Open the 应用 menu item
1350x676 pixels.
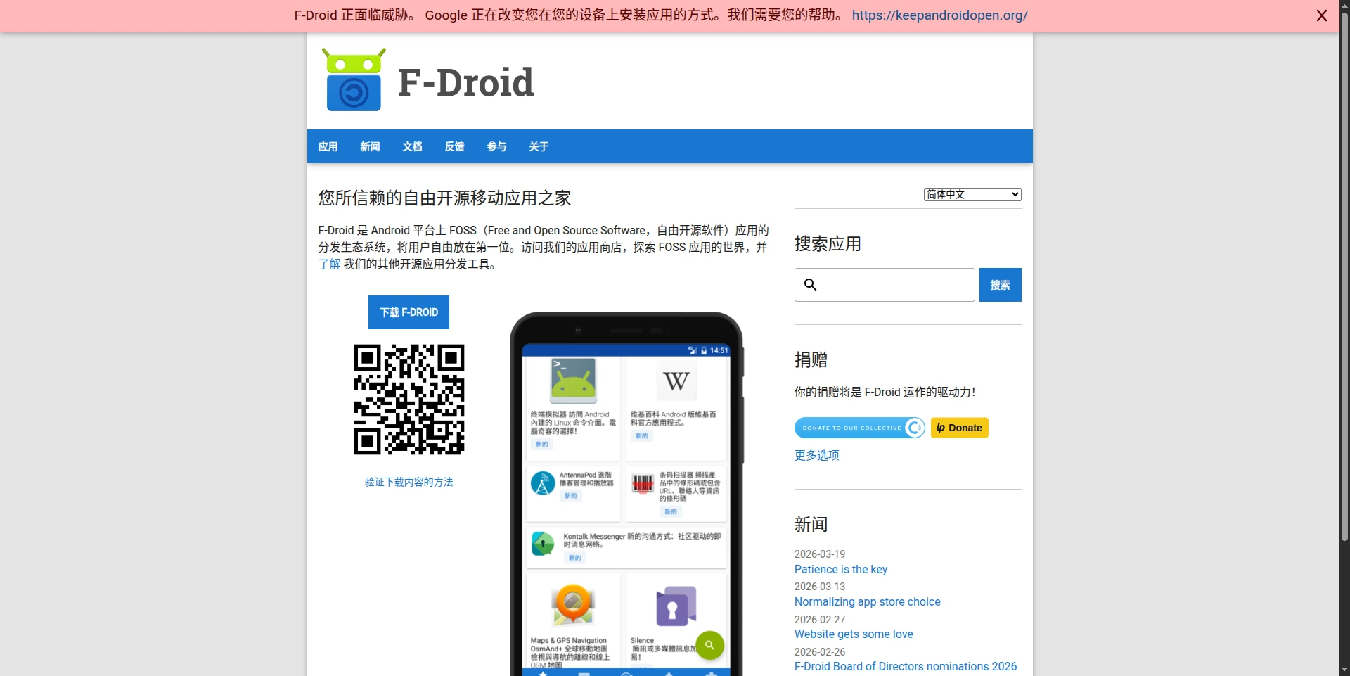pos(328,146)
